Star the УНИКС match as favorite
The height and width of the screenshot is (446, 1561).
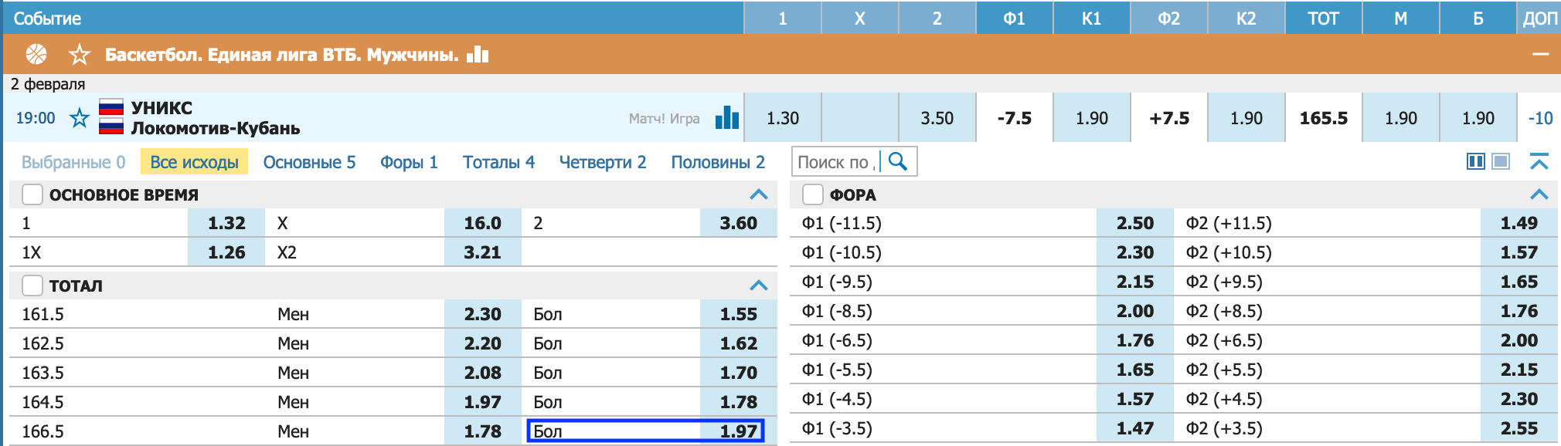[80, 118]
